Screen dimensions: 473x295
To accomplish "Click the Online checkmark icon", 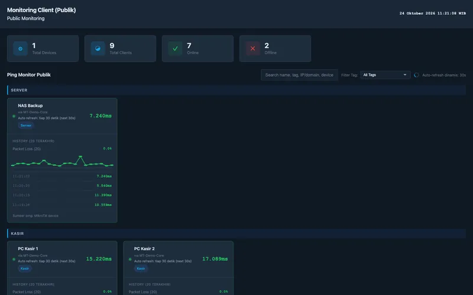I will 175,48.
